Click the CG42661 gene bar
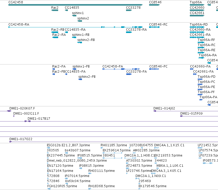Viewport: 218px width, 190px height. 197,16
